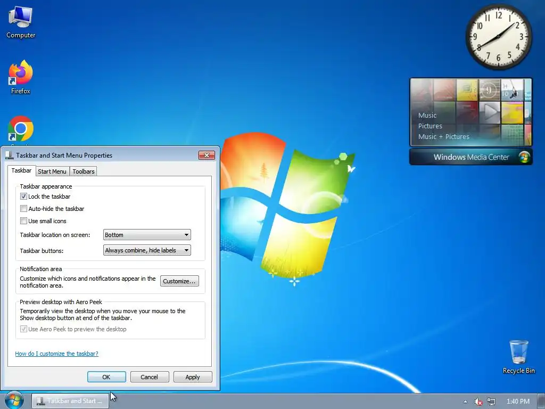545x409 pixels.
Task: Select the Taskbar tab
Action: click(x=21, y=170)
